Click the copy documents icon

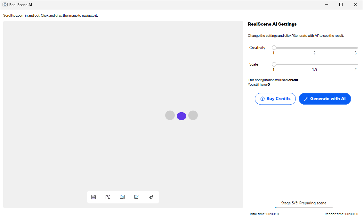click(108, 197)
